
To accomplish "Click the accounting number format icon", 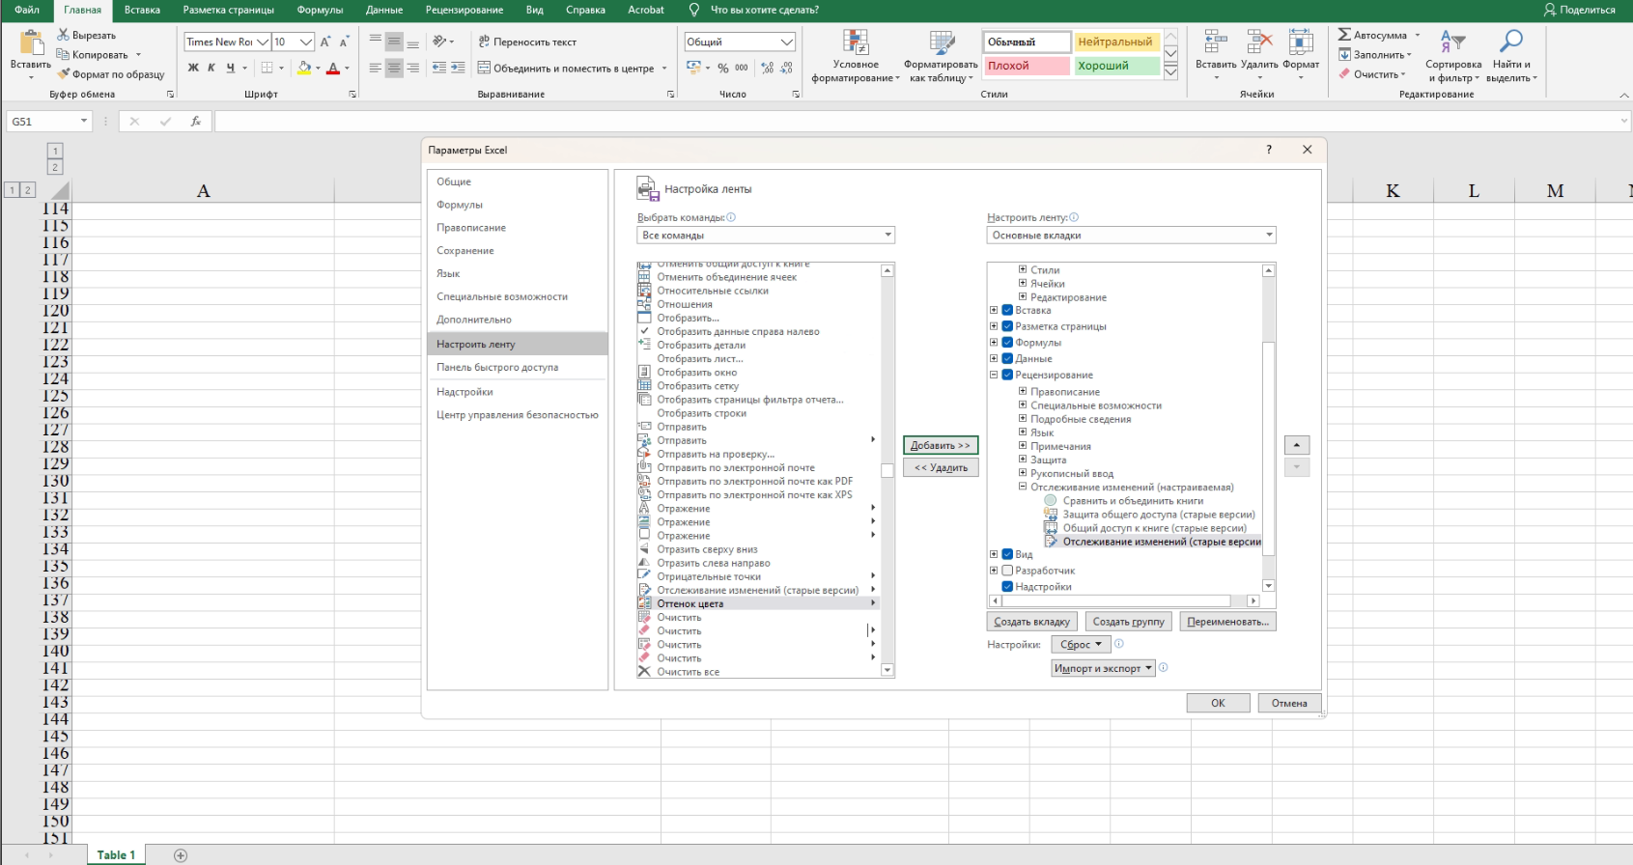I will pos(693,68).
